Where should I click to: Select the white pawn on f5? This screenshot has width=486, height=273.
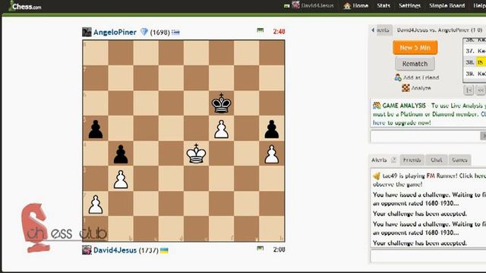(221, 129)
